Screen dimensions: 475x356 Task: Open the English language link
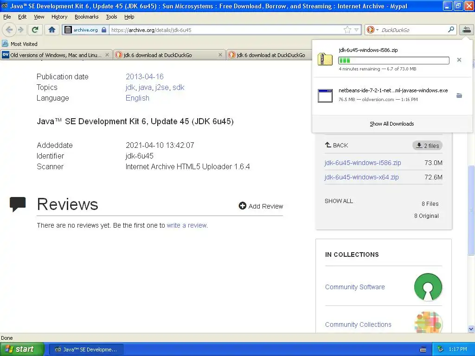click(x=137, y=98)
